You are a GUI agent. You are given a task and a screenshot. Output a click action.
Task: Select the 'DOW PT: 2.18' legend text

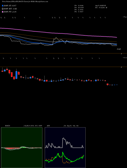coord(10,12)
